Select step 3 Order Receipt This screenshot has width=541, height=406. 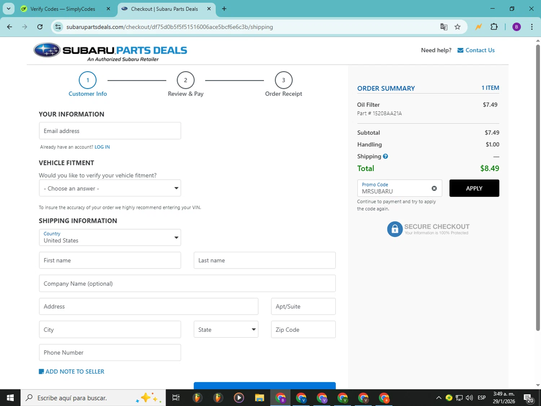point(283,84)
